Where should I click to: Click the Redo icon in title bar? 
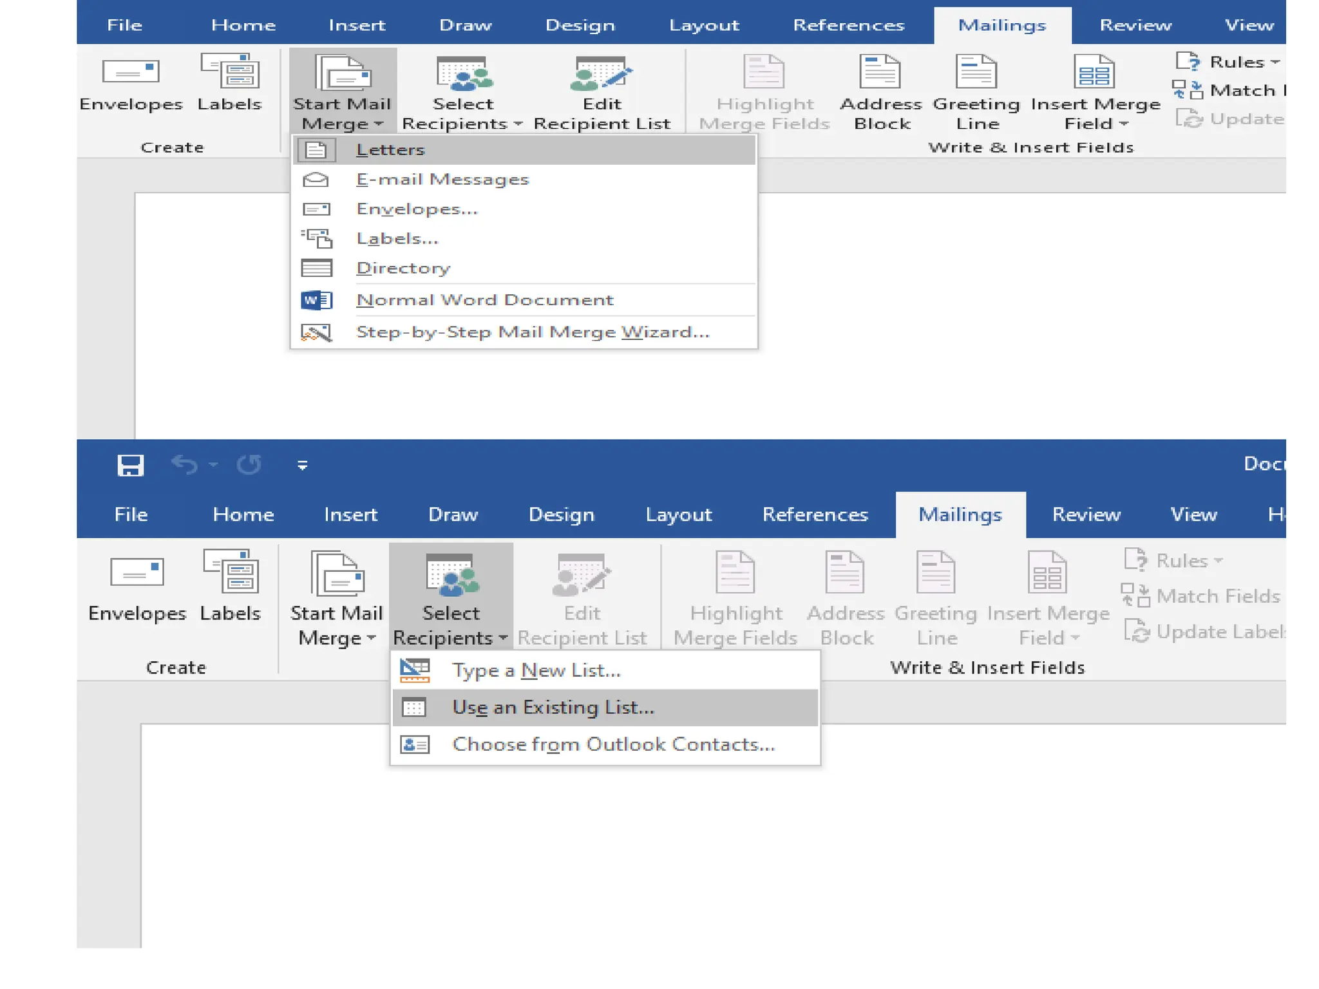click(x=249, y=464)
